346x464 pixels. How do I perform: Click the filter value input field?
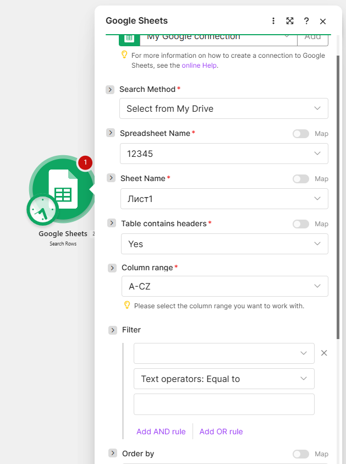tap(224, 404)
